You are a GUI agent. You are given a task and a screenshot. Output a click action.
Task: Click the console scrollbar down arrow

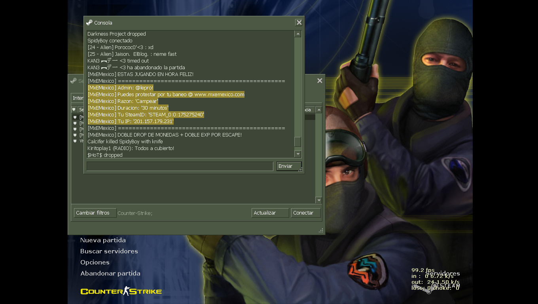point(298,154)
